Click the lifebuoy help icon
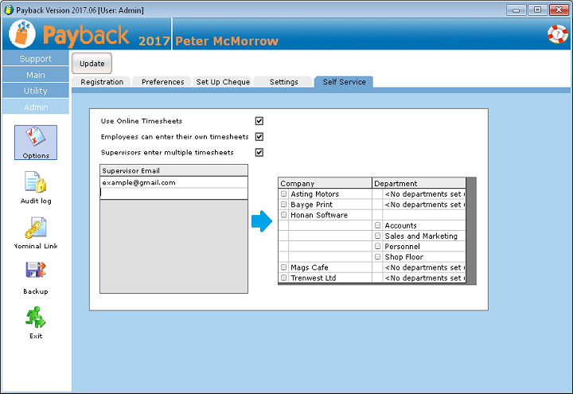573x394 pixels. tap(556, 34)
